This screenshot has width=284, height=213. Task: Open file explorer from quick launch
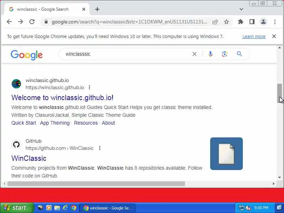(57, 208)
